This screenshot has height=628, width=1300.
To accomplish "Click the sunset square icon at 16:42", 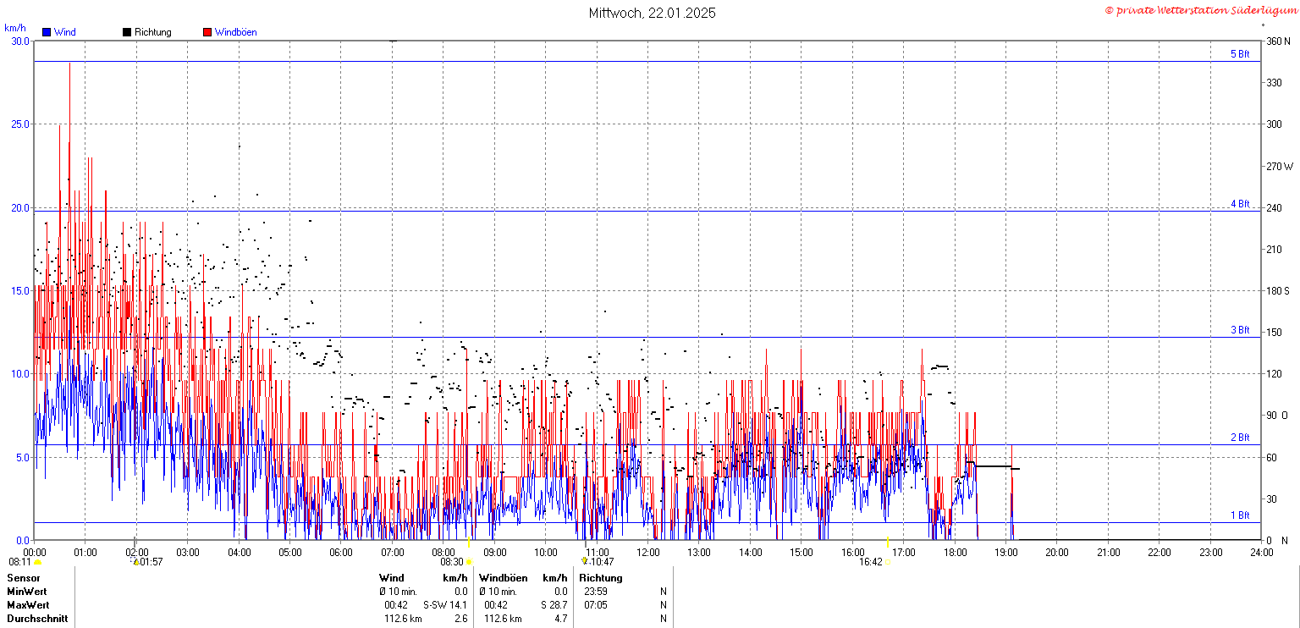I will click(887, 562).
